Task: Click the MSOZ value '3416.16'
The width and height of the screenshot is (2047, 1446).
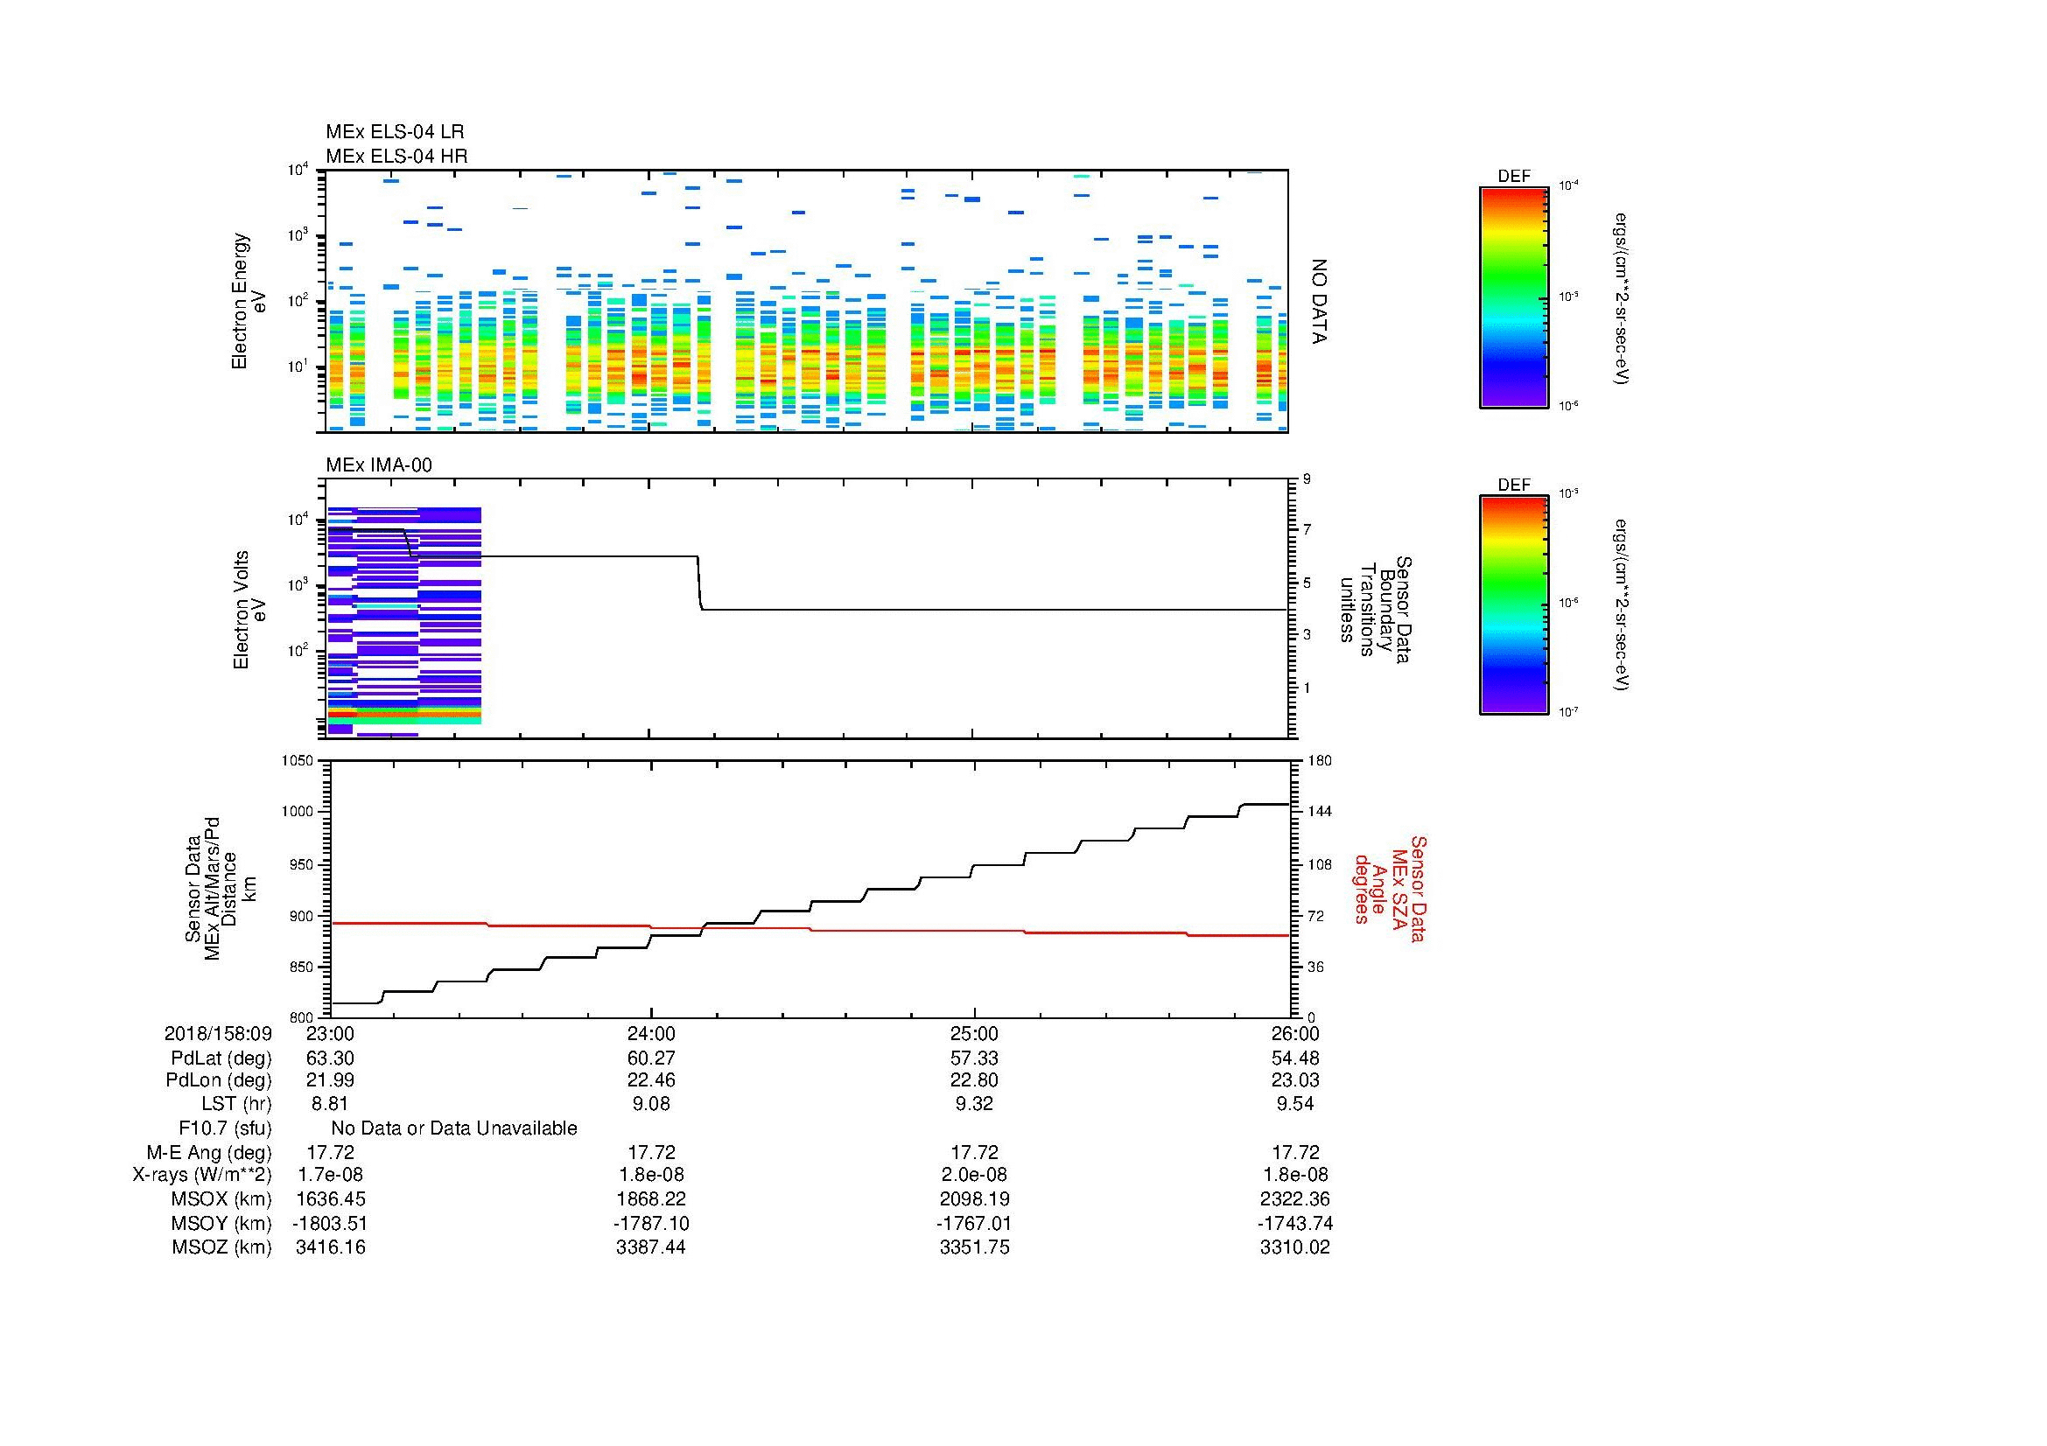Action: click(330, 1248)
